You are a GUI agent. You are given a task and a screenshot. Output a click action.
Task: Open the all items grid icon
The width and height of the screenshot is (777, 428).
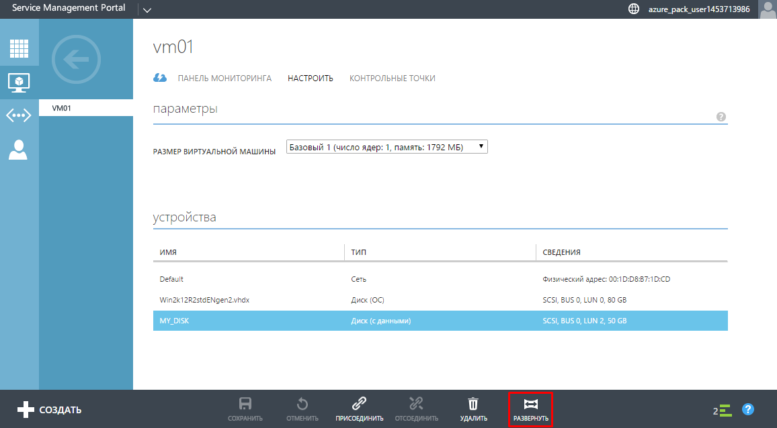(x=19, y=48)
